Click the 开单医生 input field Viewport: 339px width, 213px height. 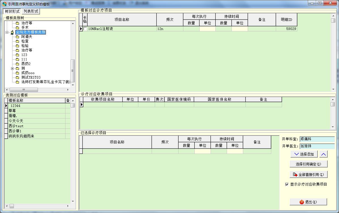[317, 146]
